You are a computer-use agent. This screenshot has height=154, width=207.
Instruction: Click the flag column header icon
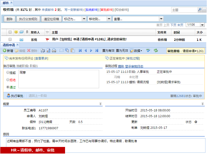click(x=47, y=32)
